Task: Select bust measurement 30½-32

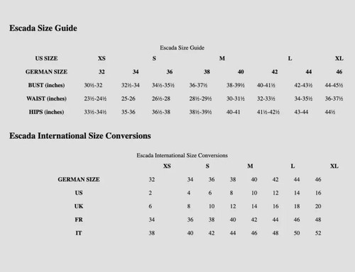Action: point(93,85)
